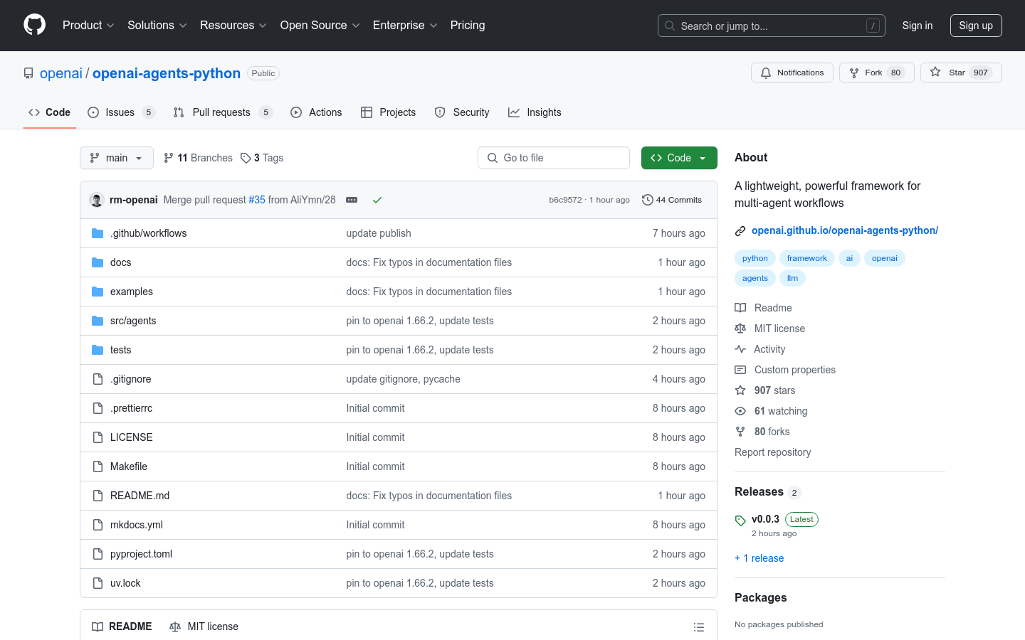
Task: Switch to the Pull requests tab
Action: [221, 112]
